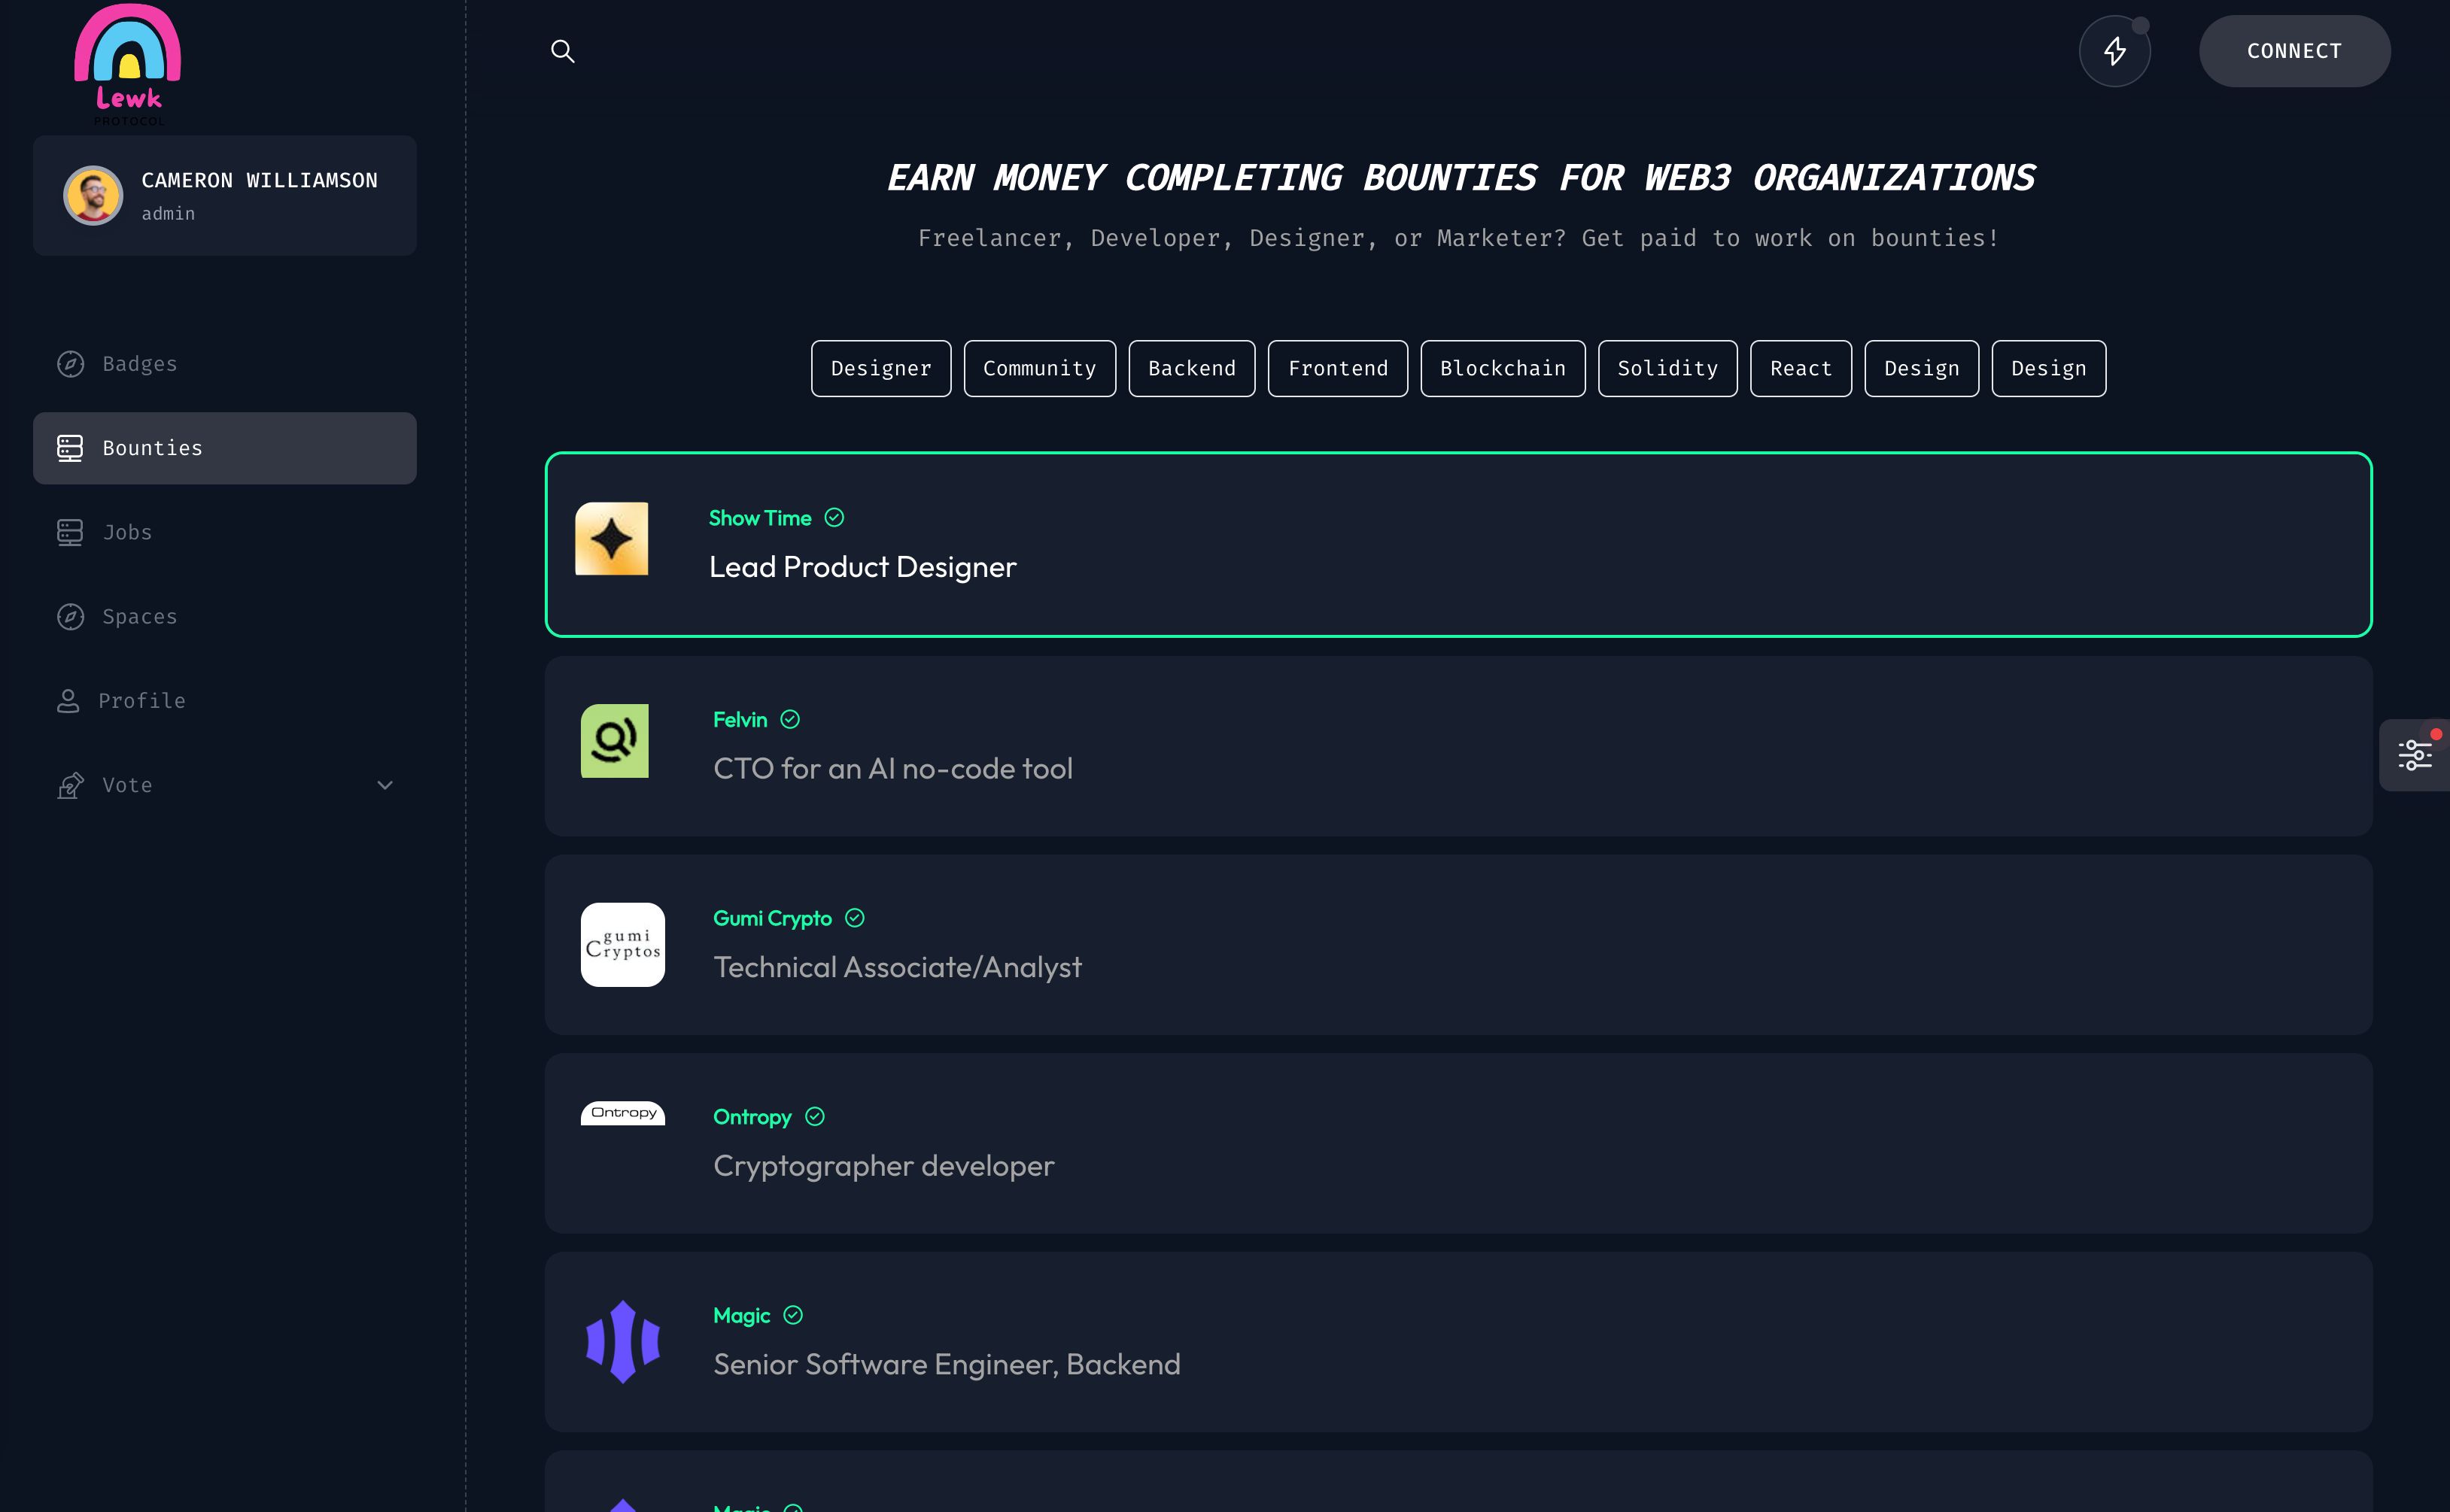Filter by React tag

click(x=1801, y=369)
